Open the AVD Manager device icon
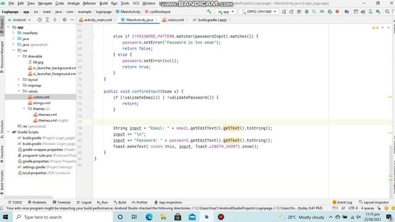Screen dimensions: 395x222 tap(370, 12)
